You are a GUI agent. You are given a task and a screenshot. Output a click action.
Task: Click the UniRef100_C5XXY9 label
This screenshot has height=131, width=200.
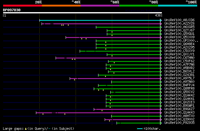(179, 51)
